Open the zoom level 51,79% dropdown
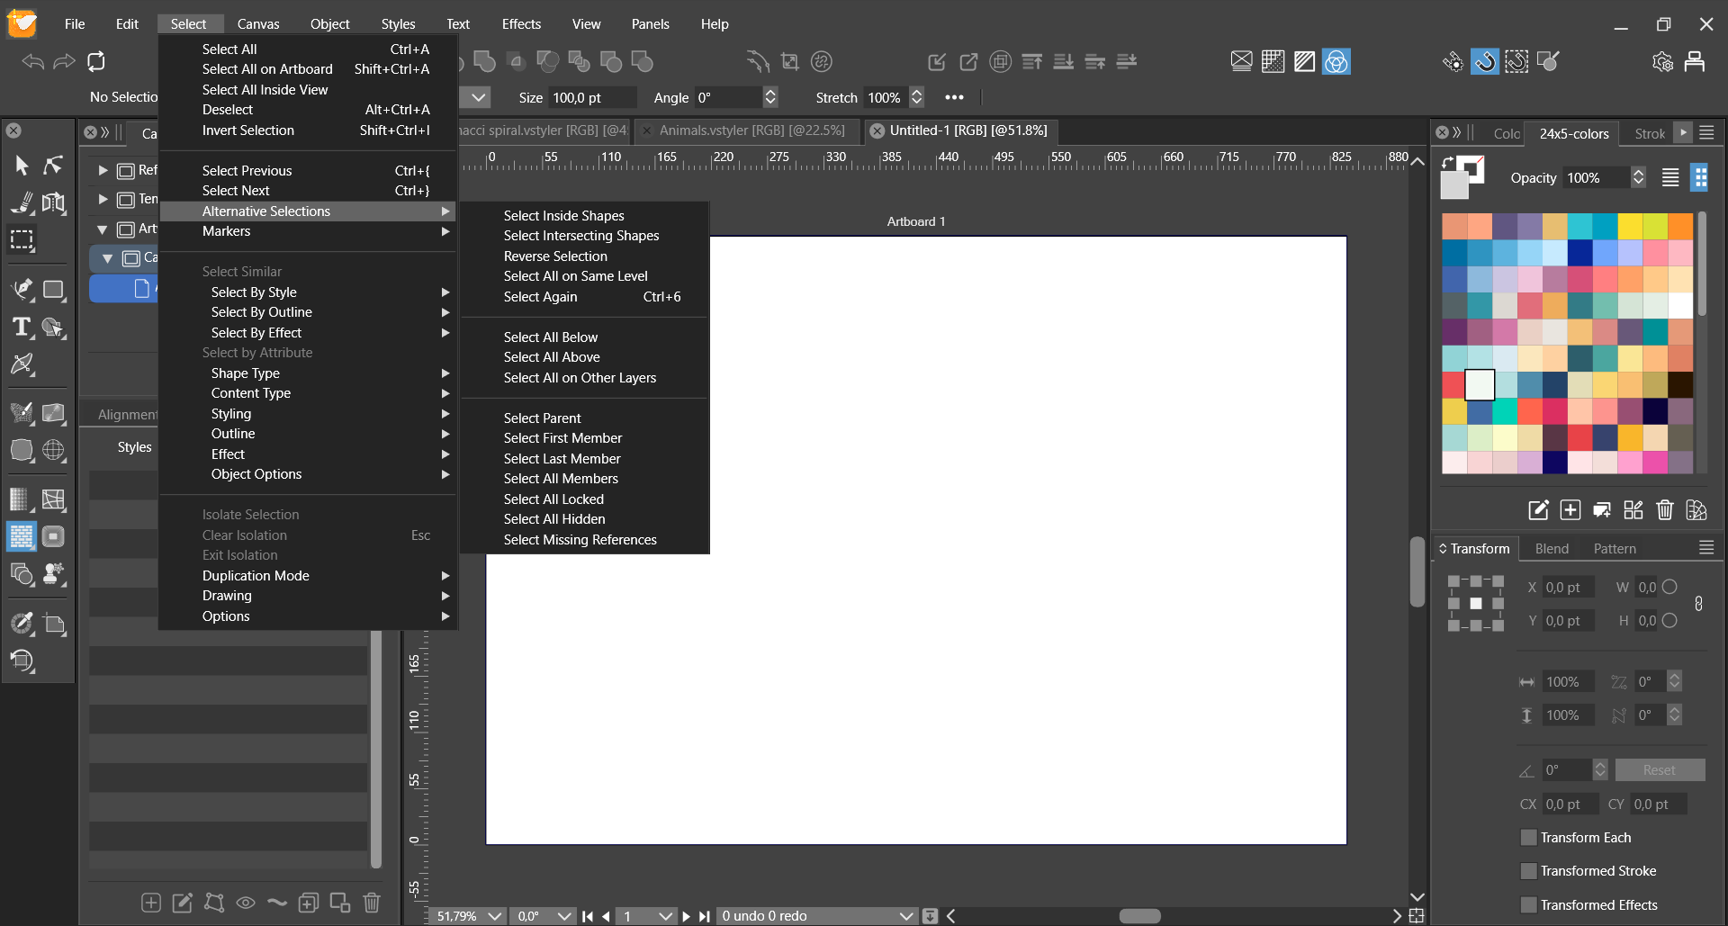This screenshot has width=1728, height=926. [x=494, y=916]
